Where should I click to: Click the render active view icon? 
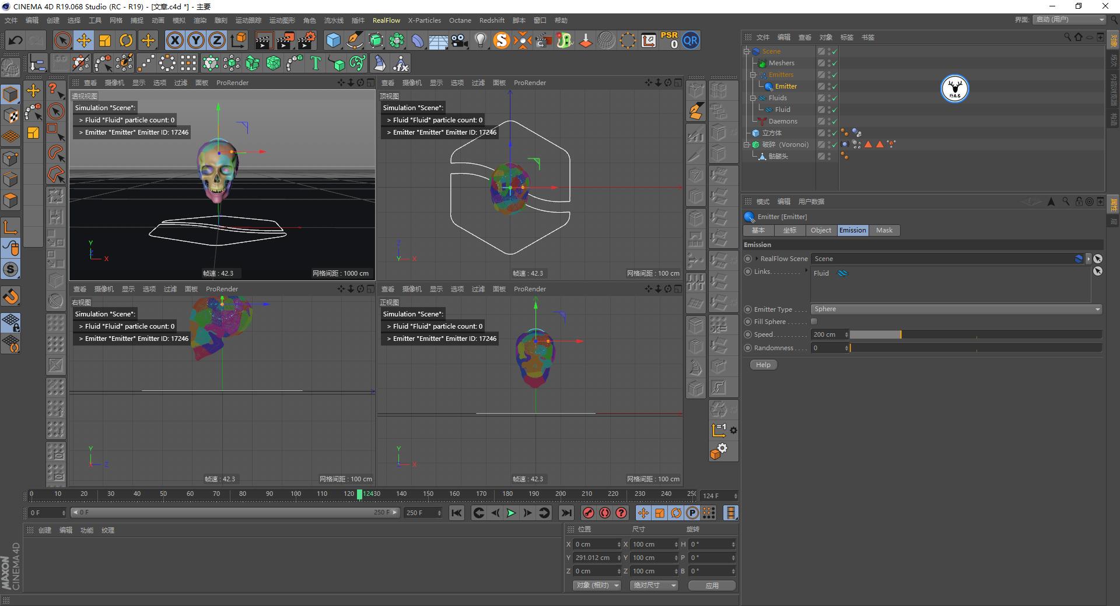[264, 40]
